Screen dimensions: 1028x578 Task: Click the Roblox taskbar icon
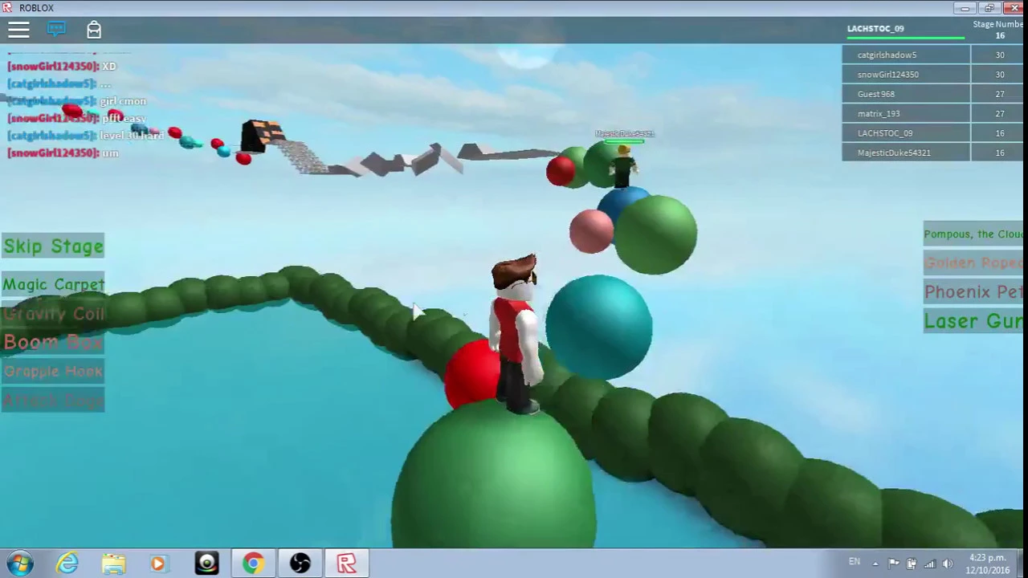(346, 564)
